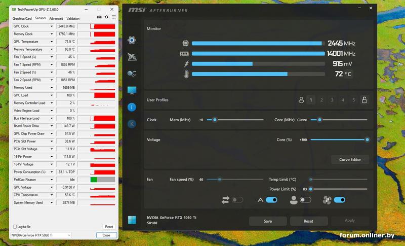Screen dimensions: 405x246
Task: Click the auto fan 'A' icon
Action: (x=260, y=200)
